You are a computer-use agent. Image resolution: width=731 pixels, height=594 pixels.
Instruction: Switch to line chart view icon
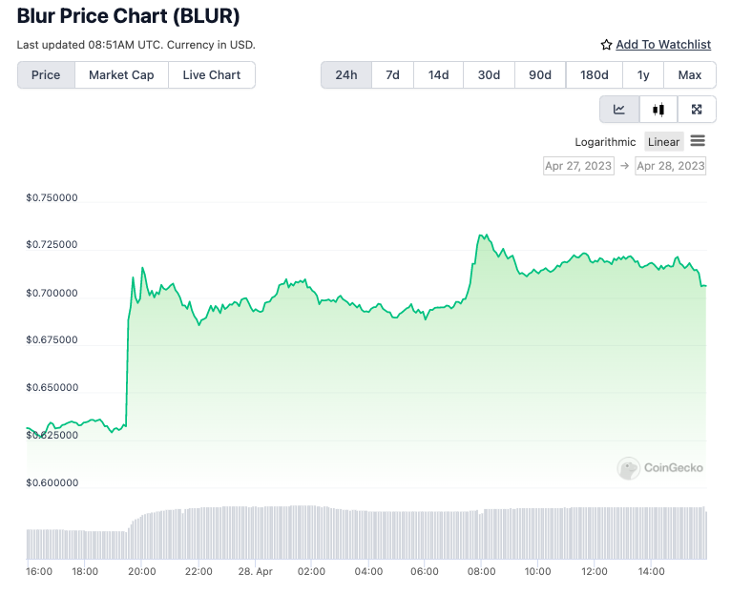click(x=619, y=110)
